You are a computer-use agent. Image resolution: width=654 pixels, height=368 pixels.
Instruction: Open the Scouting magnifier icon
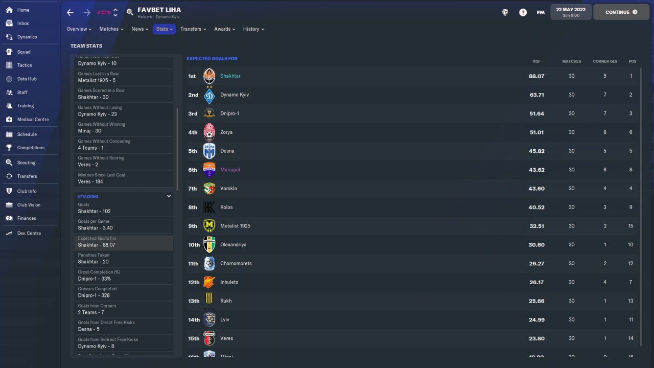(x=9, y=163)
